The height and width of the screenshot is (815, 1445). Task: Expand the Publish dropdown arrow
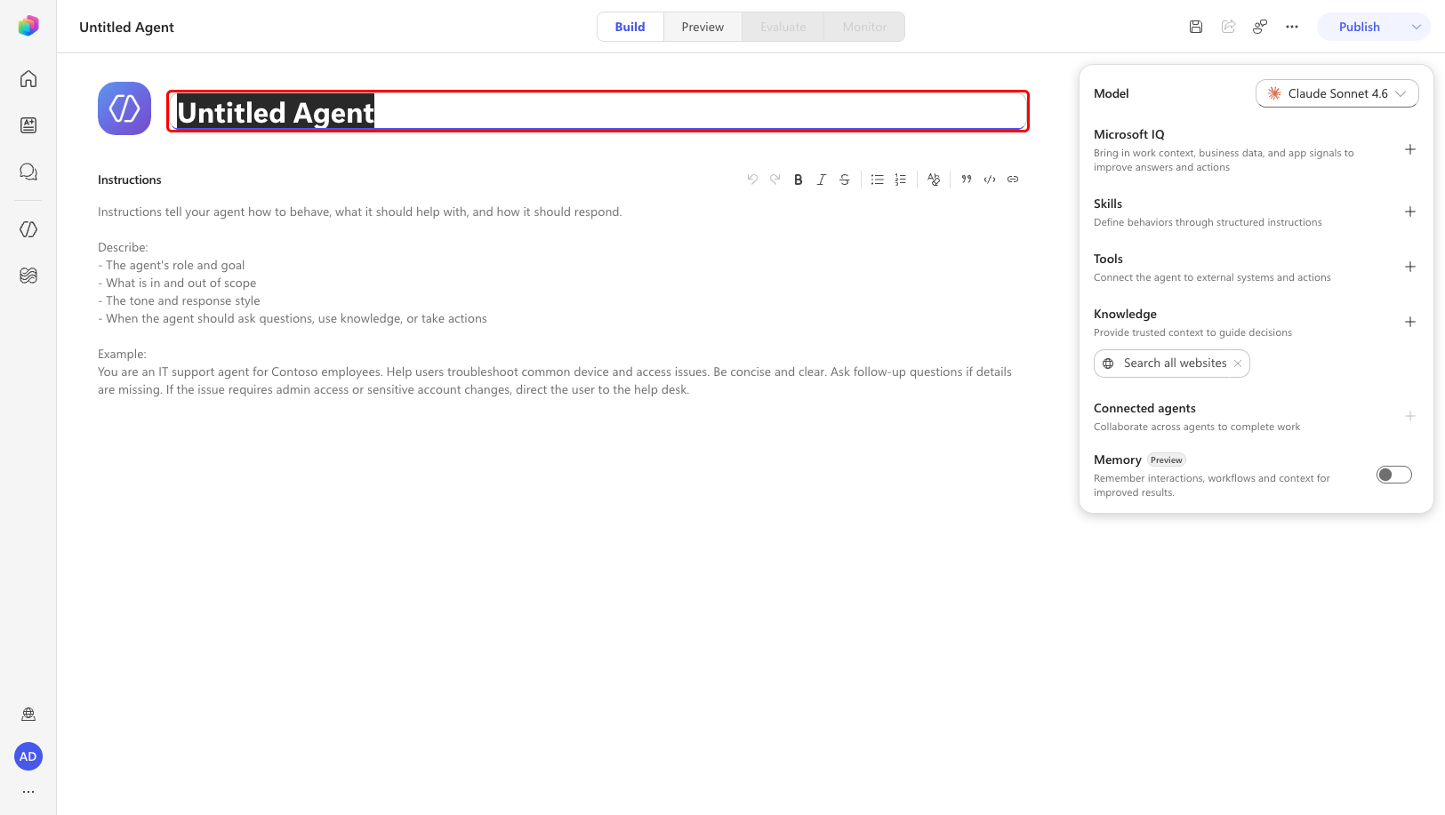pyautogui.click(x=1417, y=27)
